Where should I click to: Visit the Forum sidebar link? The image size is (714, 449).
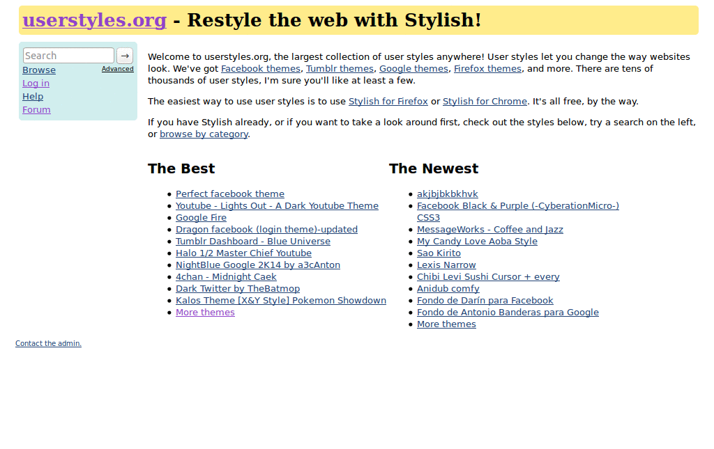(x=36, y=109)
